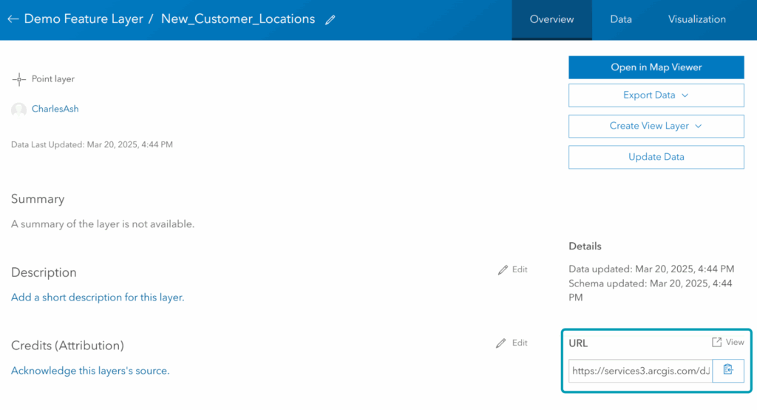The height and width of the screenshot is (410, 757).
Task: Open the CharlesAsh owner profile link
Action: tap(55, 110)
